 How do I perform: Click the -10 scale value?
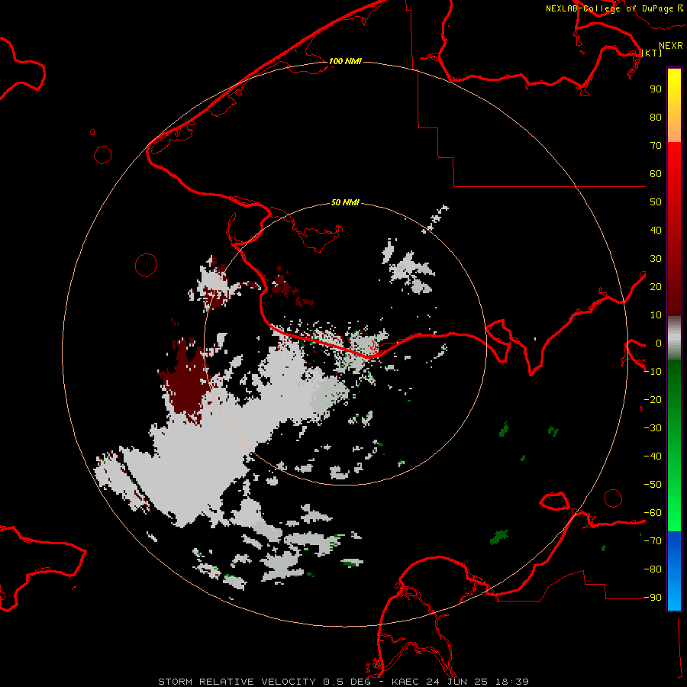(x=653, y=372)
